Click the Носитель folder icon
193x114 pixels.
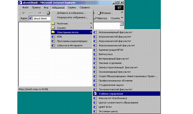pos(53,23)
